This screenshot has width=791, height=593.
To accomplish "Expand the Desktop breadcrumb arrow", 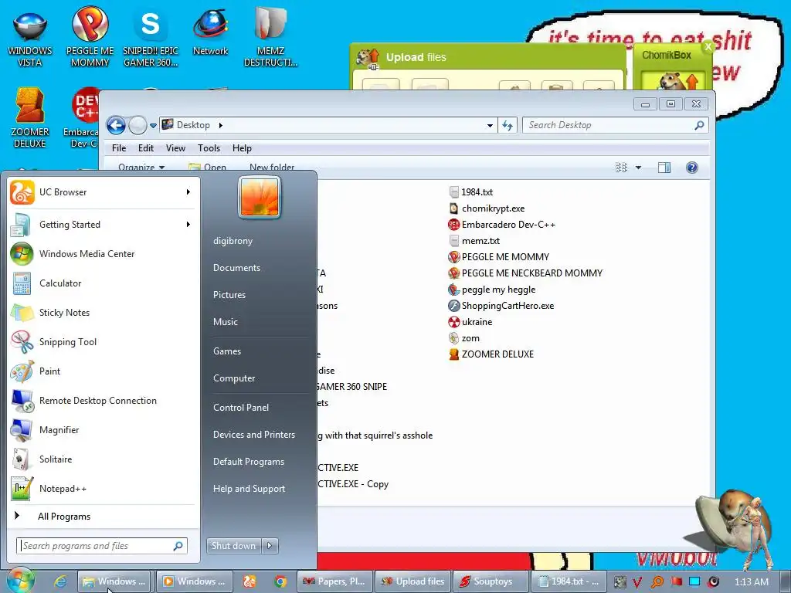I will [220, 125].
